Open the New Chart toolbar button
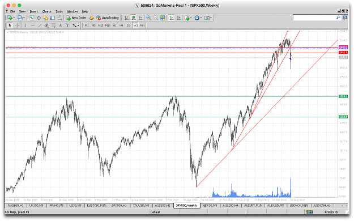 point(10,18)
